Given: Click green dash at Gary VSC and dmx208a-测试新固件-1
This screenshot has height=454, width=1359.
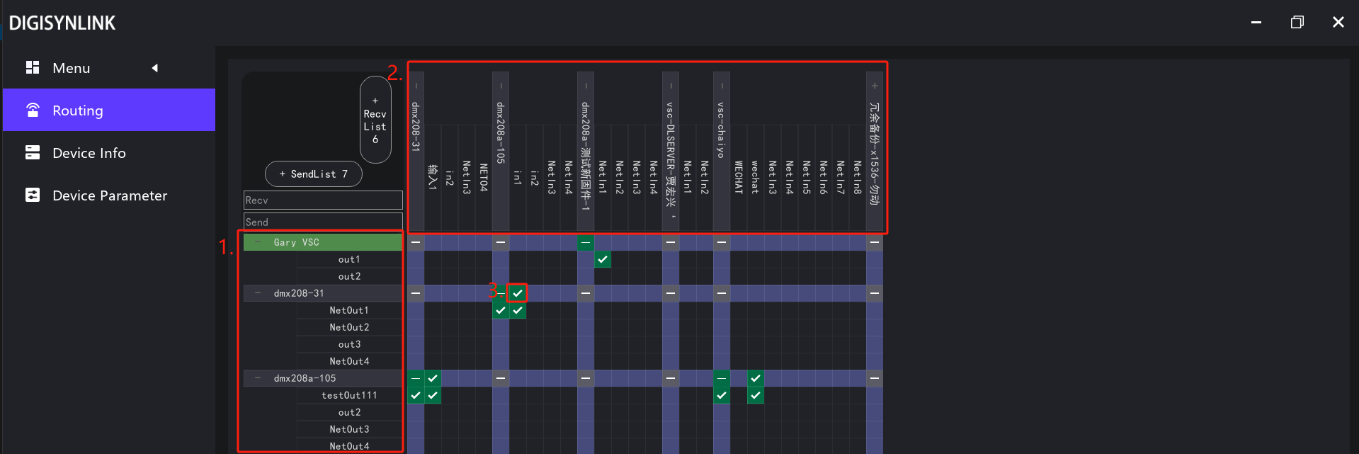Looking at the screenshot, I should coord(586,242).
